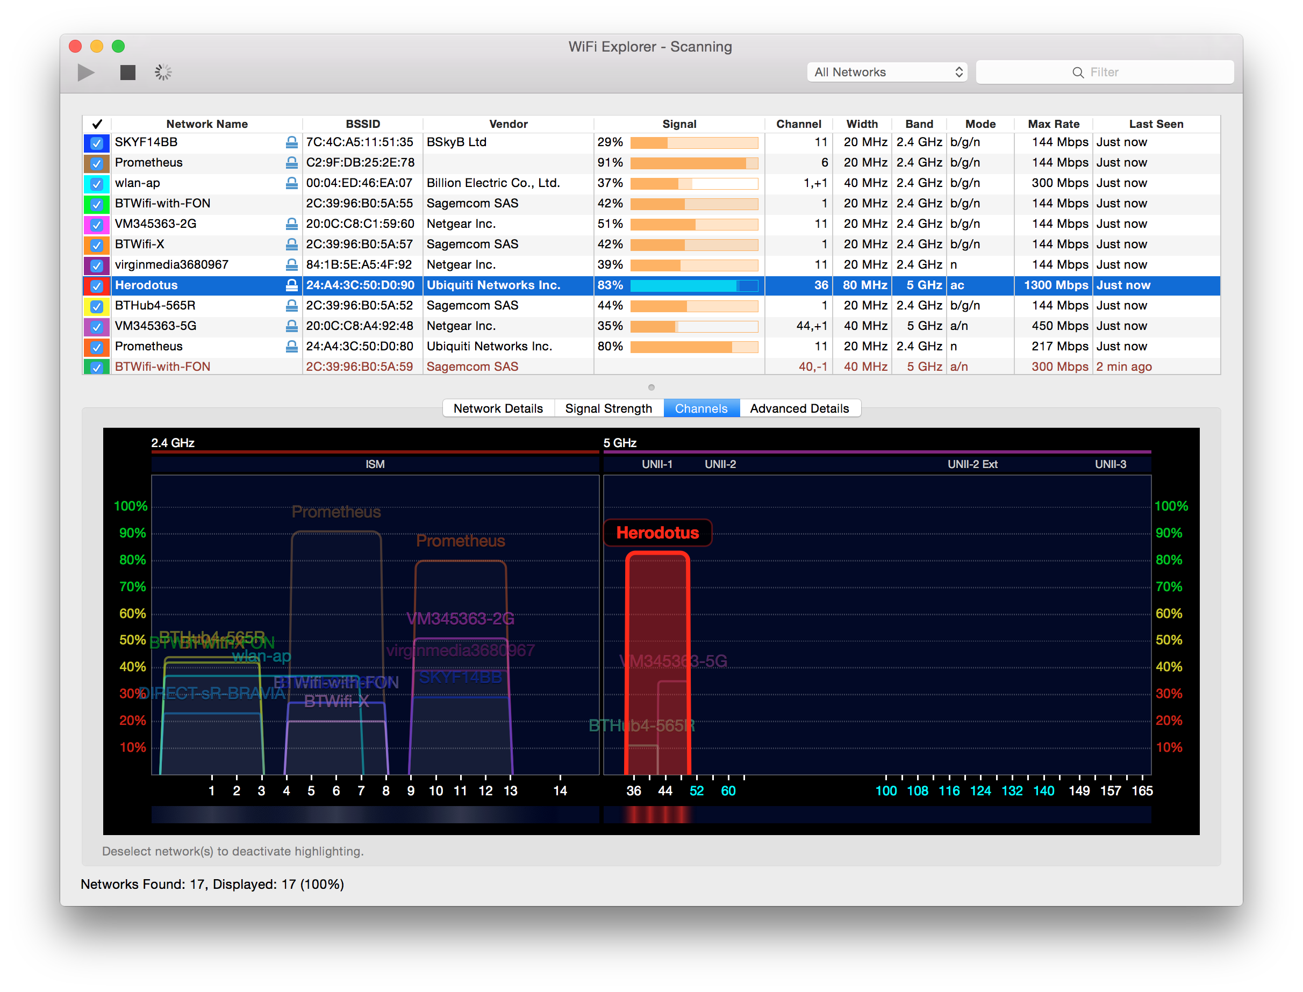Click channel 36 marker on 5 GHz axis
The image size is (1303, 992).
coord(633,790)
